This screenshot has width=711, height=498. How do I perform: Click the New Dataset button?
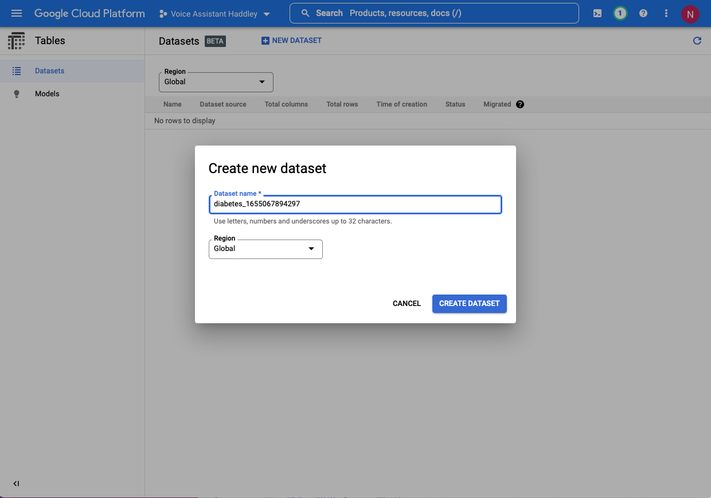tap(291, 41)
